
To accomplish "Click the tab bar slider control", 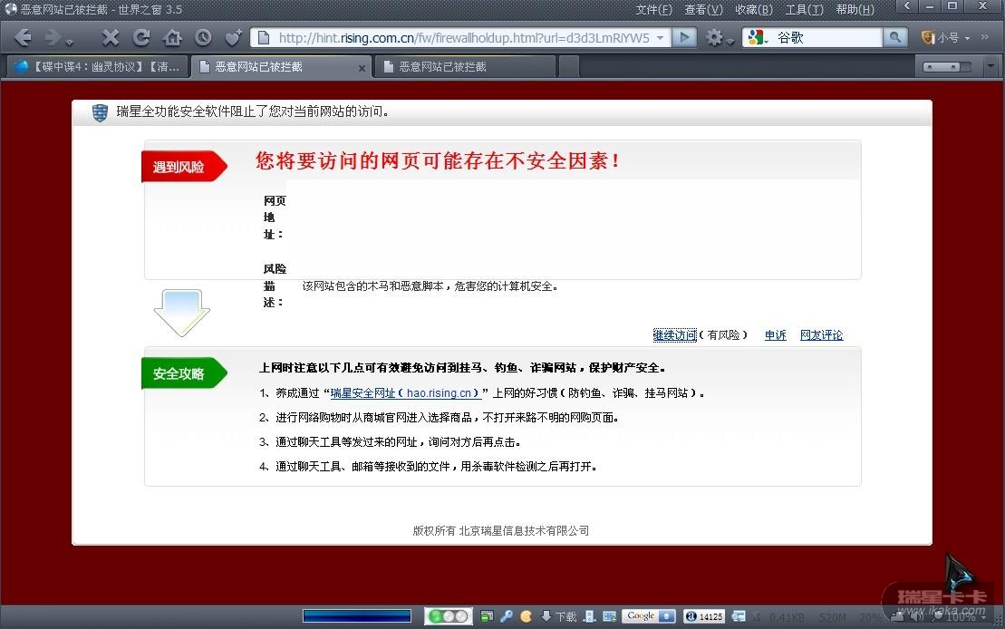I will coord(947,67).
